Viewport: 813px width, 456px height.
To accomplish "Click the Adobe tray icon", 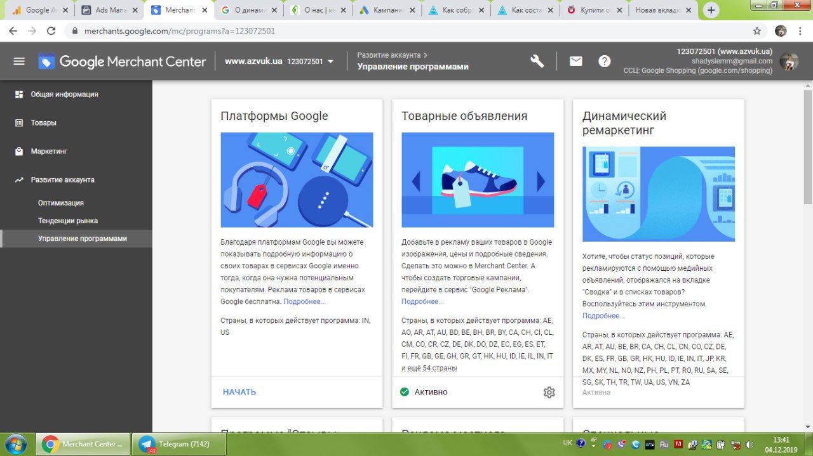I will click(679, 444).
